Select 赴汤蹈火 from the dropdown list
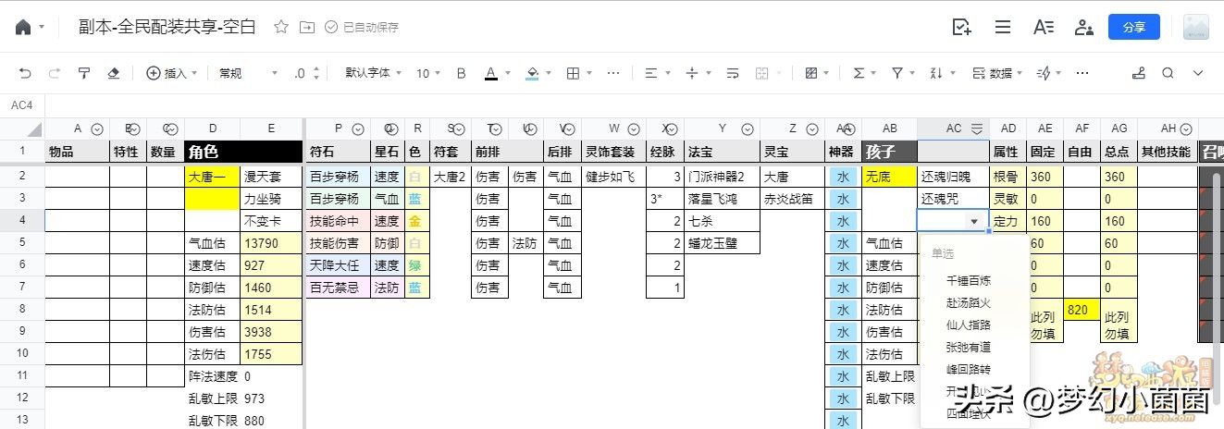This screenshot has width=1224, height=429. 969,302
